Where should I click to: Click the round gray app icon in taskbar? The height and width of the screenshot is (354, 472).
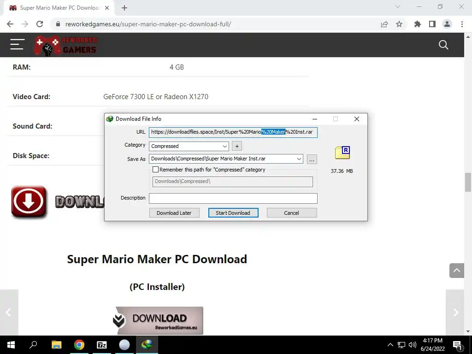pyautogui.click(x=124, y=345)
